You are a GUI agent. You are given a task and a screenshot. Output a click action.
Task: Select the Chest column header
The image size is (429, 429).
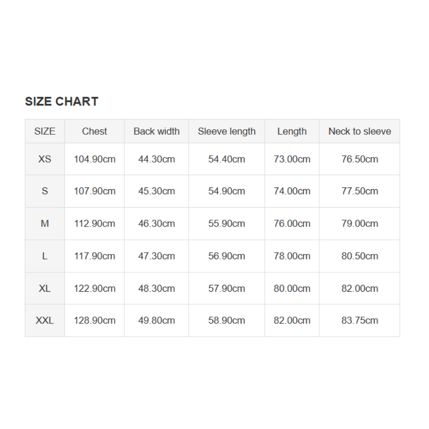point(94,131)
